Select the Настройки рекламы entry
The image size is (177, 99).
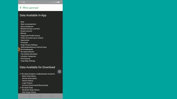coord(29,54)
